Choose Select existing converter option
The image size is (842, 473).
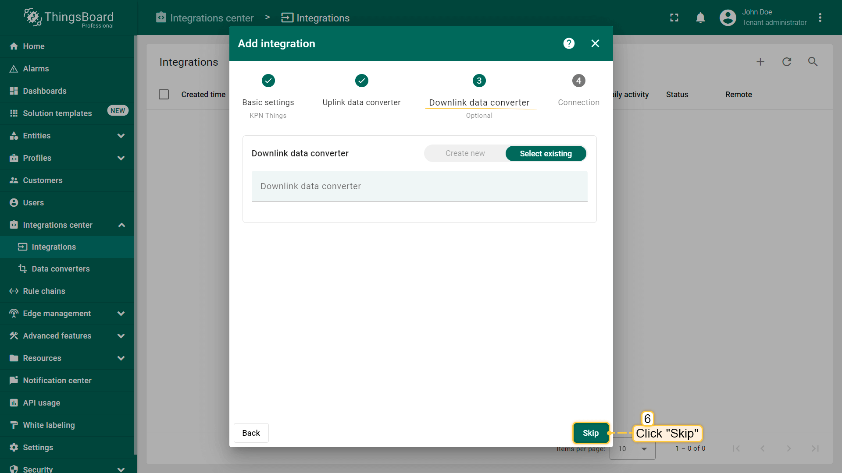pyautogui.click(x=546, y=153)
